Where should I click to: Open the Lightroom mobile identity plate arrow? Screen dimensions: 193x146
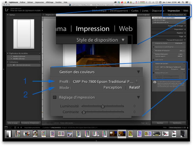(42, 11)
